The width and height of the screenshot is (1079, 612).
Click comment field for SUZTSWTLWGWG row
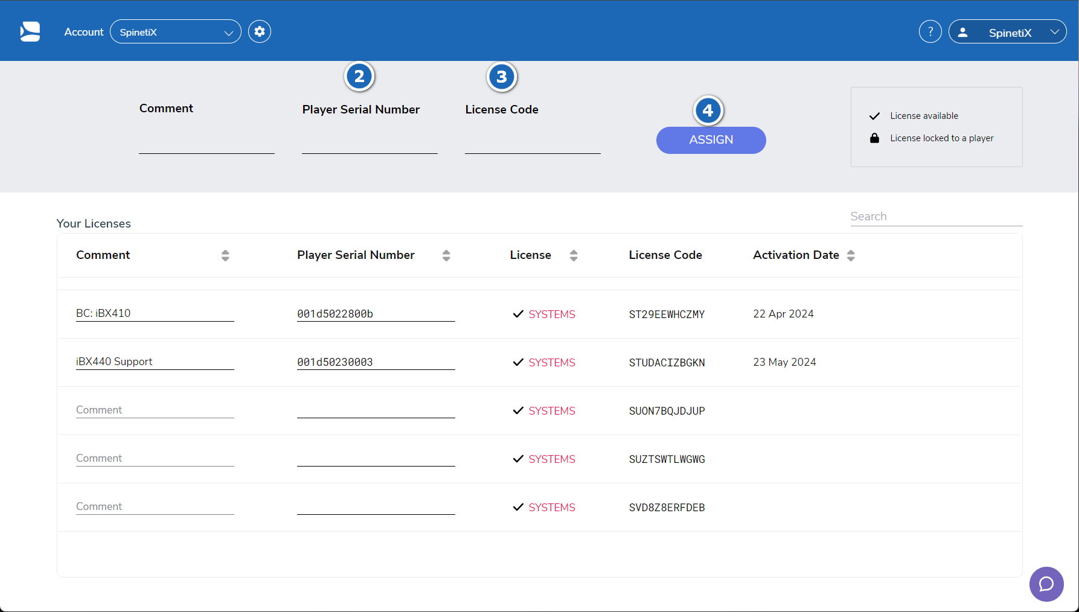[155, 458]
